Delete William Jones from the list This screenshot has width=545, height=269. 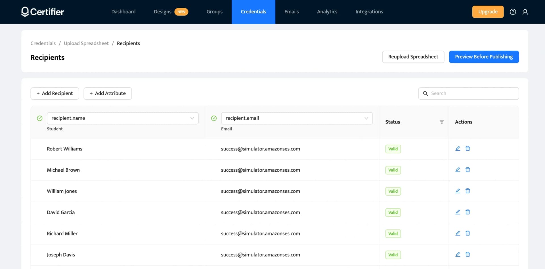tap(468, 191)
